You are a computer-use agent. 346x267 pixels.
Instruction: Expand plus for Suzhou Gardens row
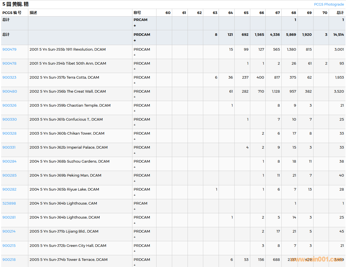[x=135, y=167]
